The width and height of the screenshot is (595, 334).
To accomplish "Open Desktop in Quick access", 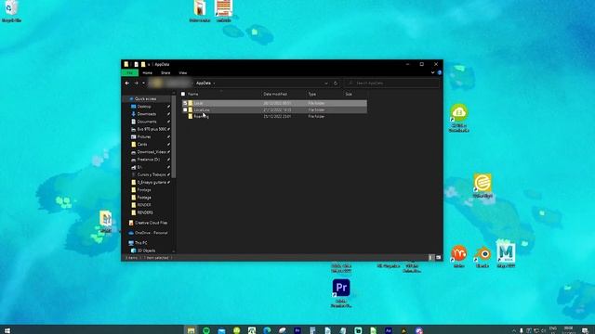I will click(144, 107).
